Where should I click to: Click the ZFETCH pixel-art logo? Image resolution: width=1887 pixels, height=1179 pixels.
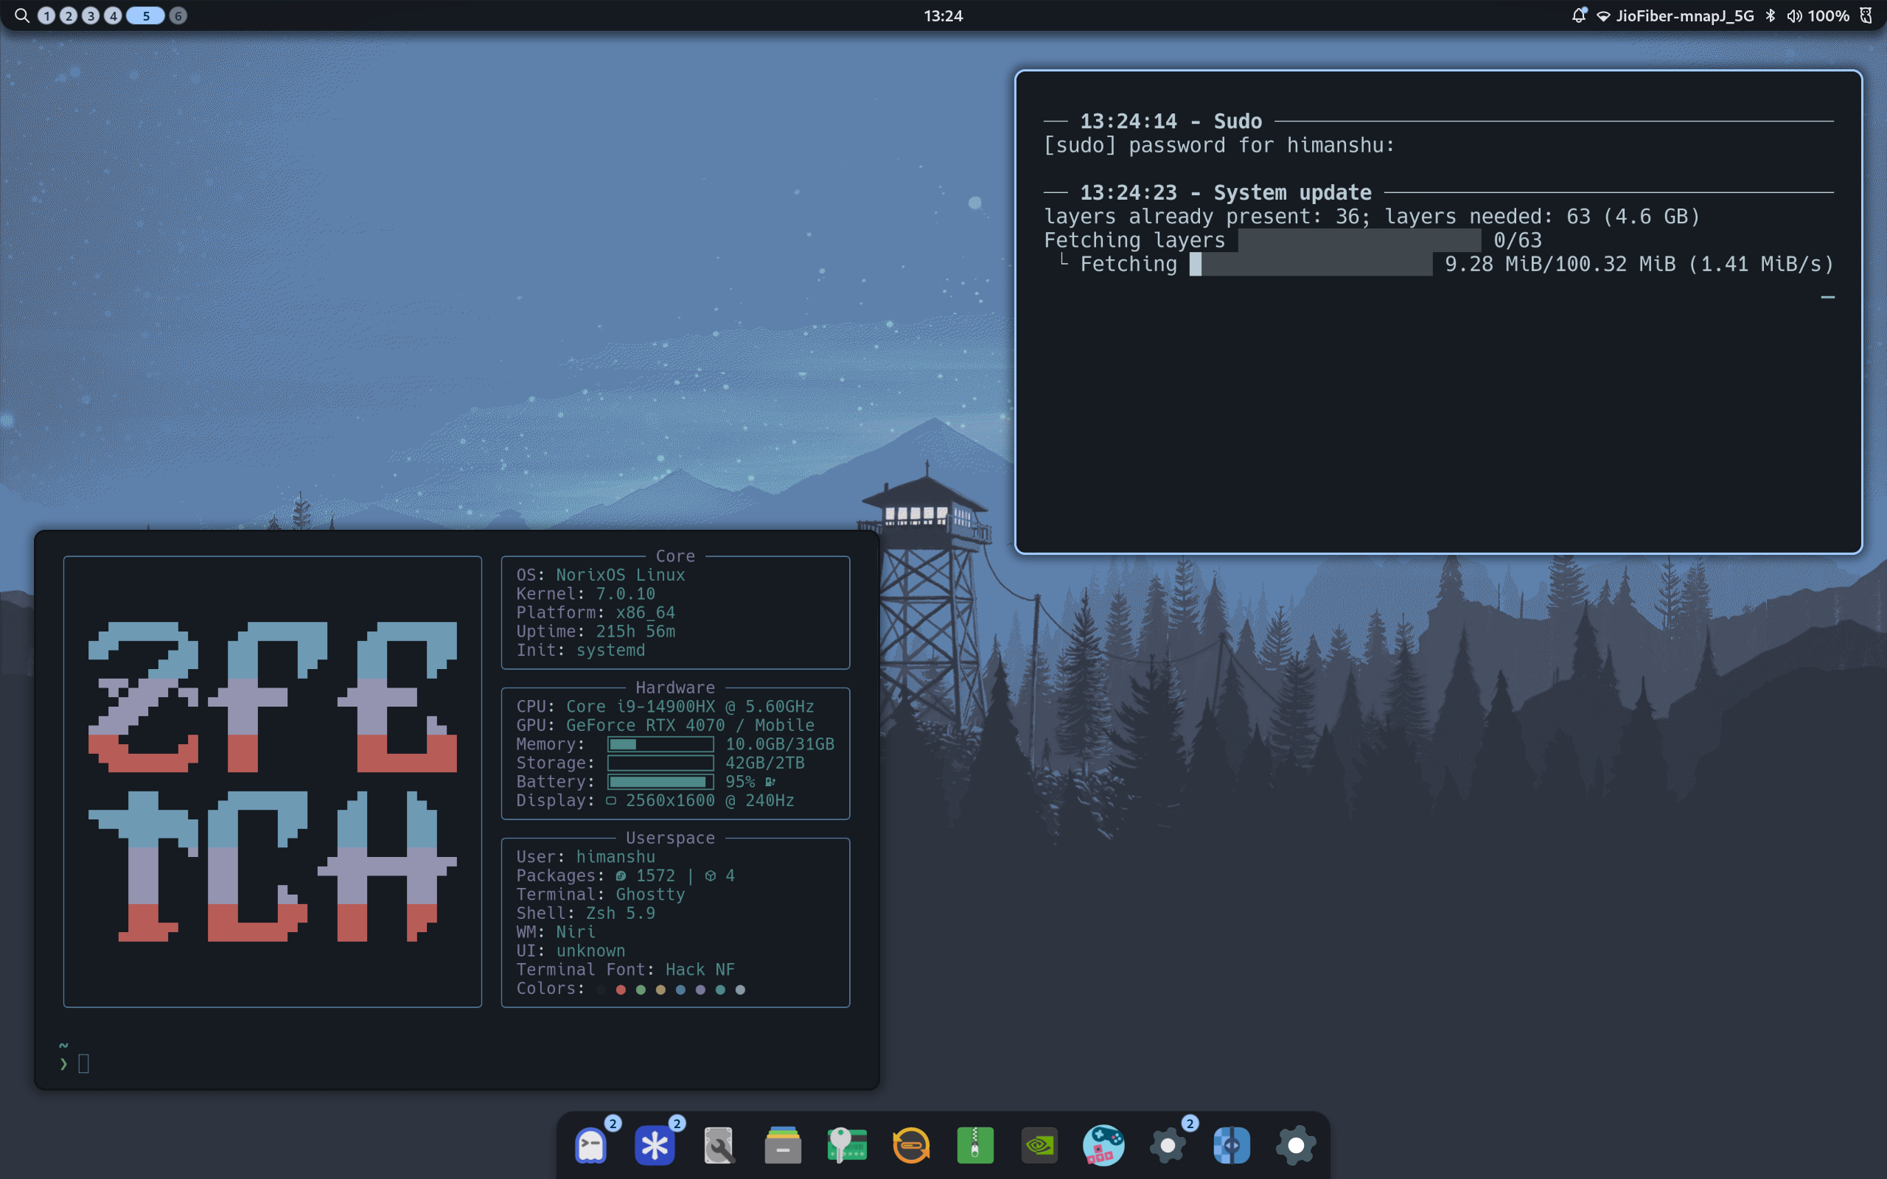[x=272, y=781]
